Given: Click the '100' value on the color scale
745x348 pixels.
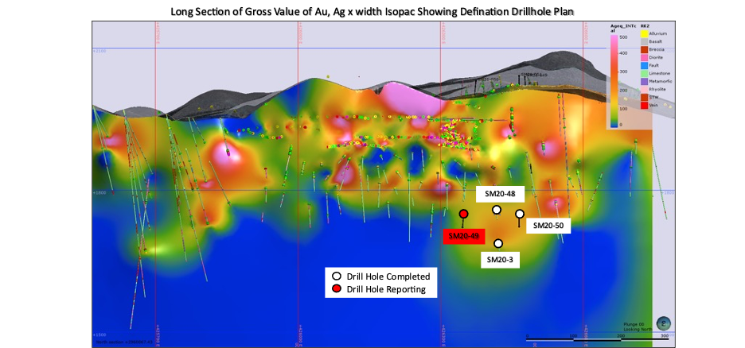Looking at the screenshot, I should pos(623,109).
